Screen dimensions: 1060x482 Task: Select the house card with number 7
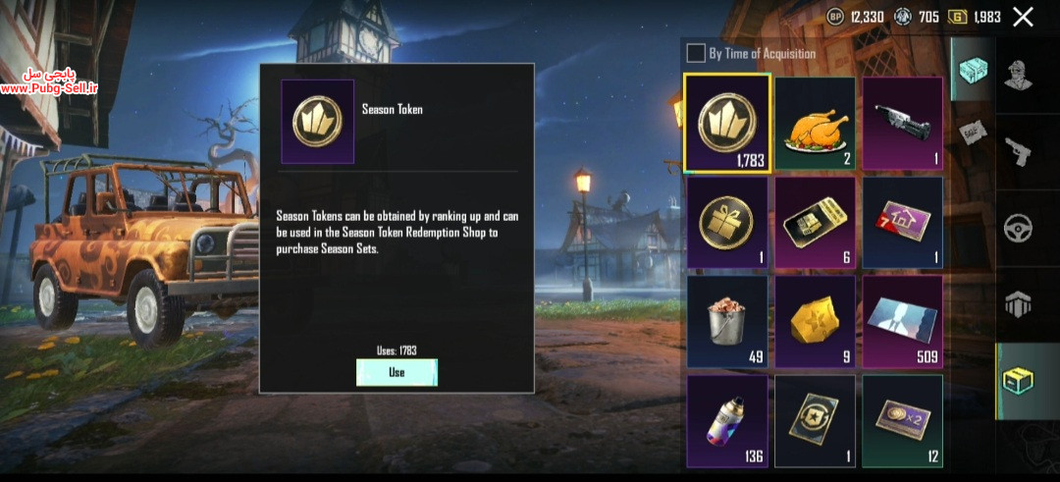pyautogui.click(x=903, y=223)
